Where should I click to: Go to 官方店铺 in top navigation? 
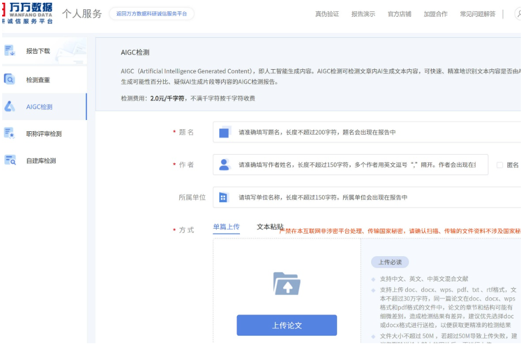coord(399,14)
